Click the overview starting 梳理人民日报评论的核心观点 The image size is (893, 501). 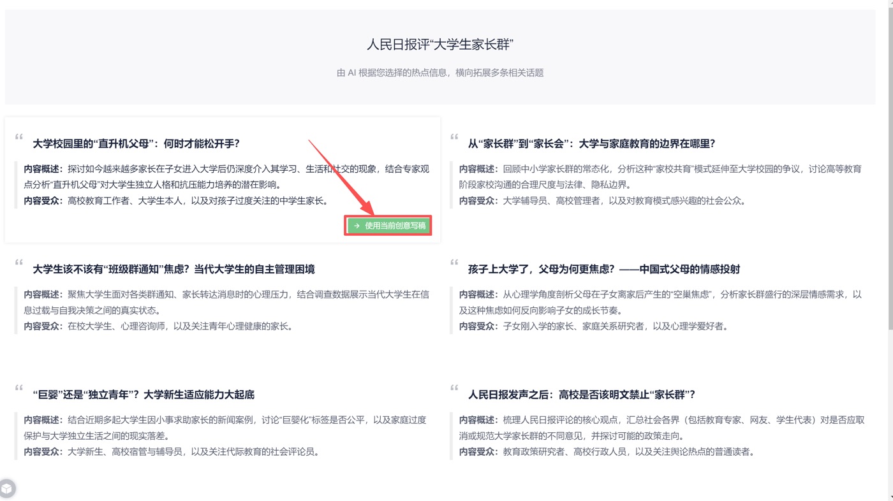pyautogui.click(x=662, y=428)
